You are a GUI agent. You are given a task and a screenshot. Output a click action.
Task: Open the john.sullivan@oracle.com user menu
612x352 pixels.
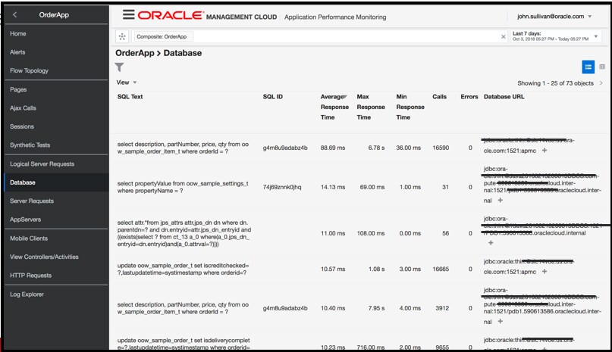[554, 17]
